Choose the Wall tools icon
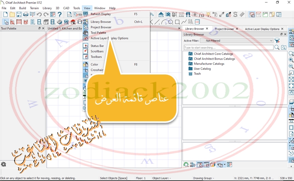This screenshot has width=294, height=181. tap(12, 22)
